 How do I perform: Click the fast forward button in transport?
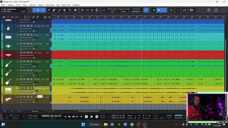tap(74, 117)
